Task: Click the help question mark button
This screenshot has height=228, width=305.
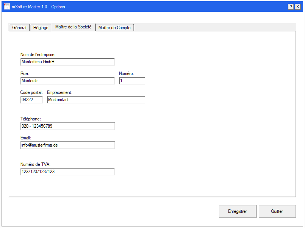Action: coord(291,6)
